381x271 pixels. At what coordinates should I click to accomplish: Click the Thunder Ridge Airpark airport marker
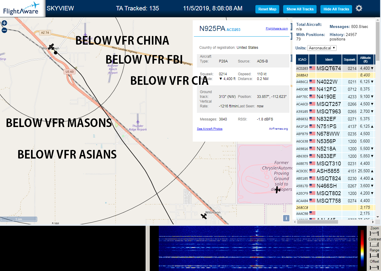pos(138,122)
